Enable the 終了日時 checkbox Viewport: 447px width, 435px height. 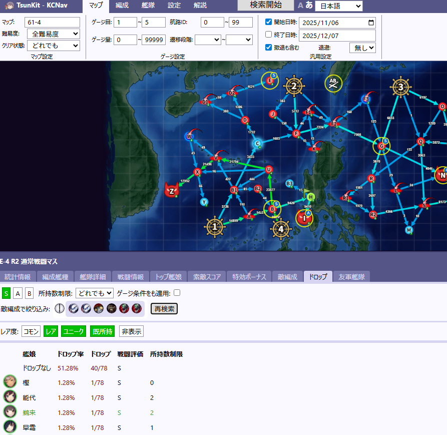point(268,35)
